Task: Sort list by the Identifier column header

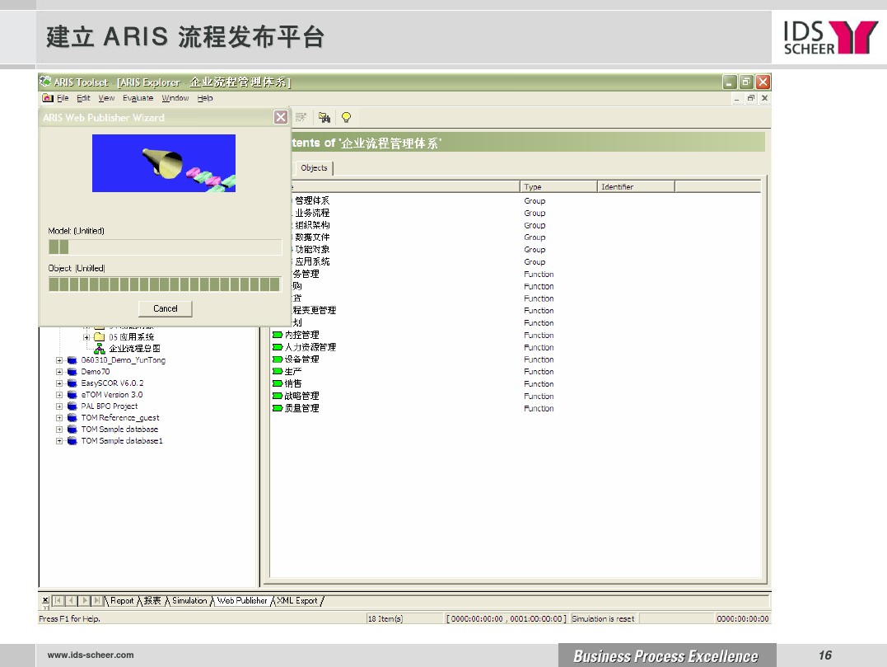Action: [x=636, y=187]
